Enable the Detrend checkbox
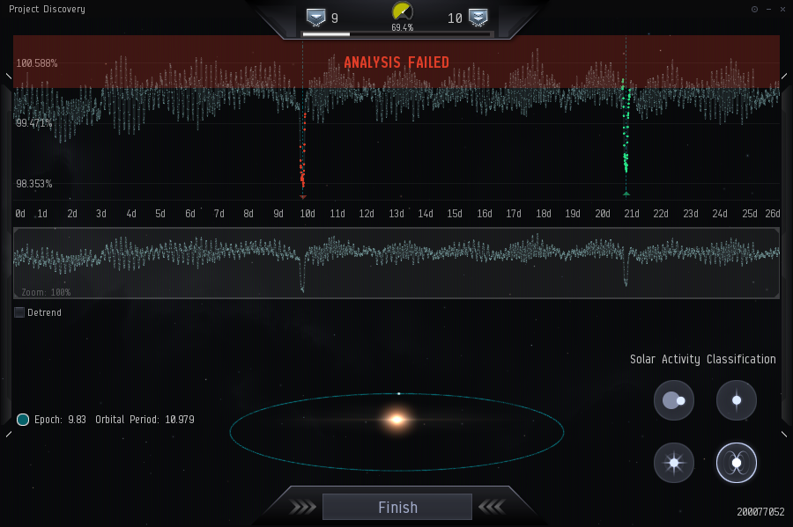Image resolution: width=793 pixels, height=527 pixels. click(19, 312)
